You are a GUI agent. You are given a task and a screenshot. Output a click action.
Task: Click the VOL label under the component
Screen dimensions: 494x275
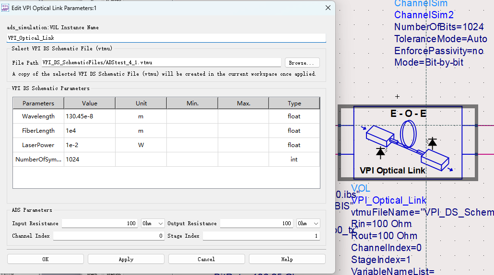coord(361,188)
